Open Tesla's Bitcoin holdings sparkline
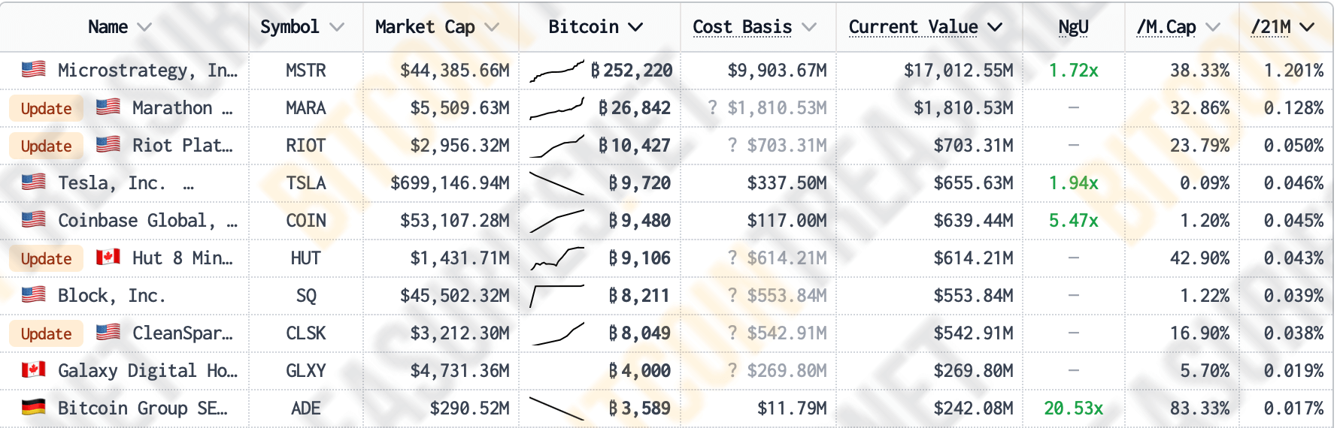Screen dimensions: 1337x428 tap(556, 184)
